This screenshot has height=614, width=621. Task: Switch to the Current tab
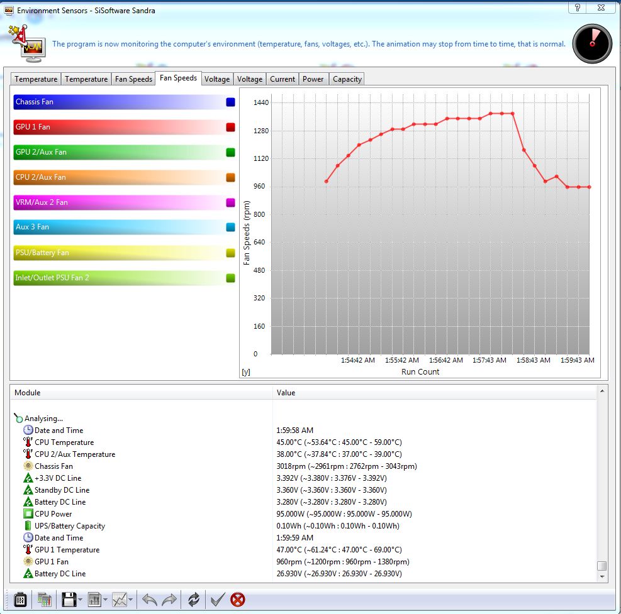point(283,79)
